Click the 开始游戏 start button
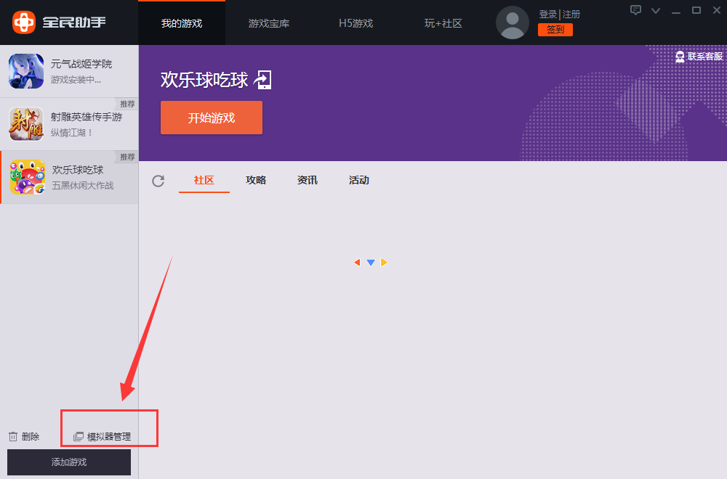The height and width of the screenshot is (479, 727). point(211,118)
